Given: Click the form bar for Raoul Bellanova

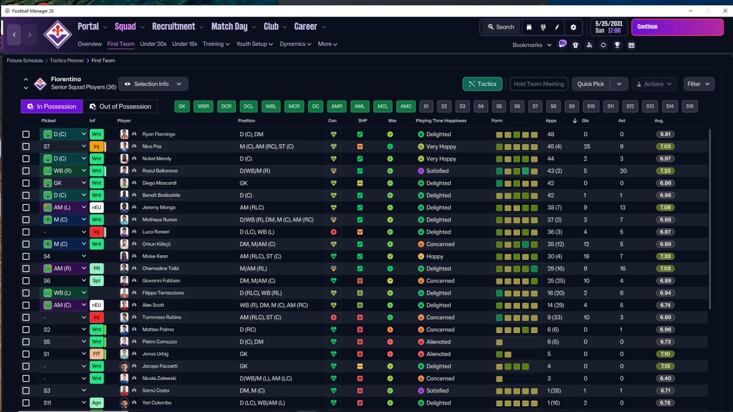Looking at the screenshot, I should (517, 171).
